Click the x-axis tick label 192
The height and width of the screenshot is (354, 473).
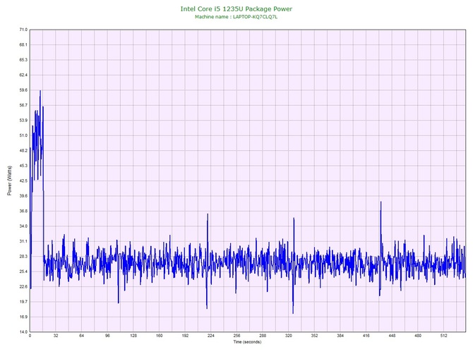[185, 336]
